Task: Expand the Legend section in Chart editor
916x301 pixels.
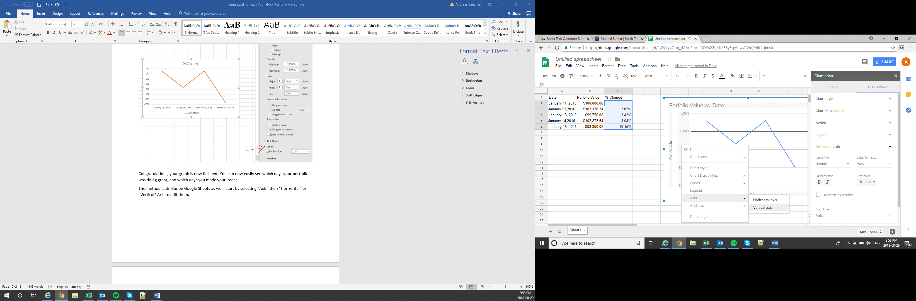Action: click(x=854, y=135)
